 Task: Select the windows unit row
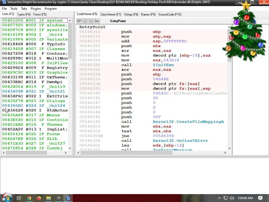(35, 25)
